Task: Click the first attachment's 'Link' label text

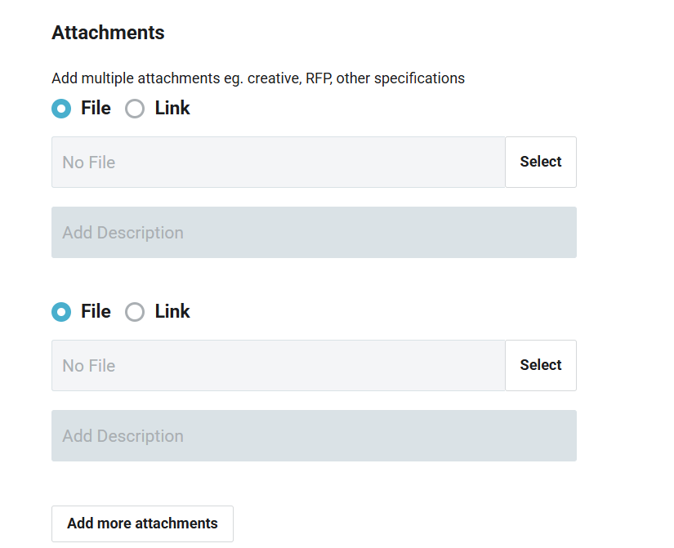Action: coord(172,108)
